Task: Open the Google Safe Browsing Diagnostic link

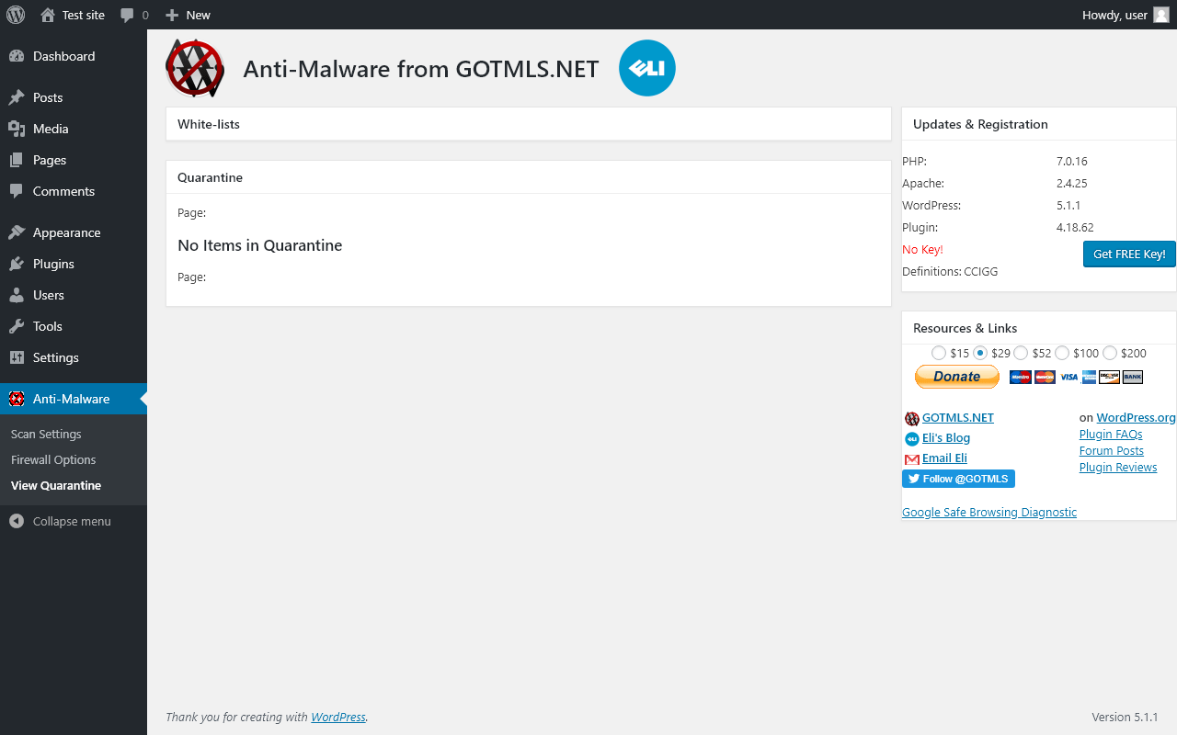Action: click(988, 512)
